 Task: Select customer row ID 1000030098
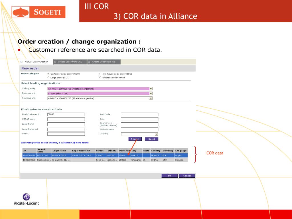105,160
